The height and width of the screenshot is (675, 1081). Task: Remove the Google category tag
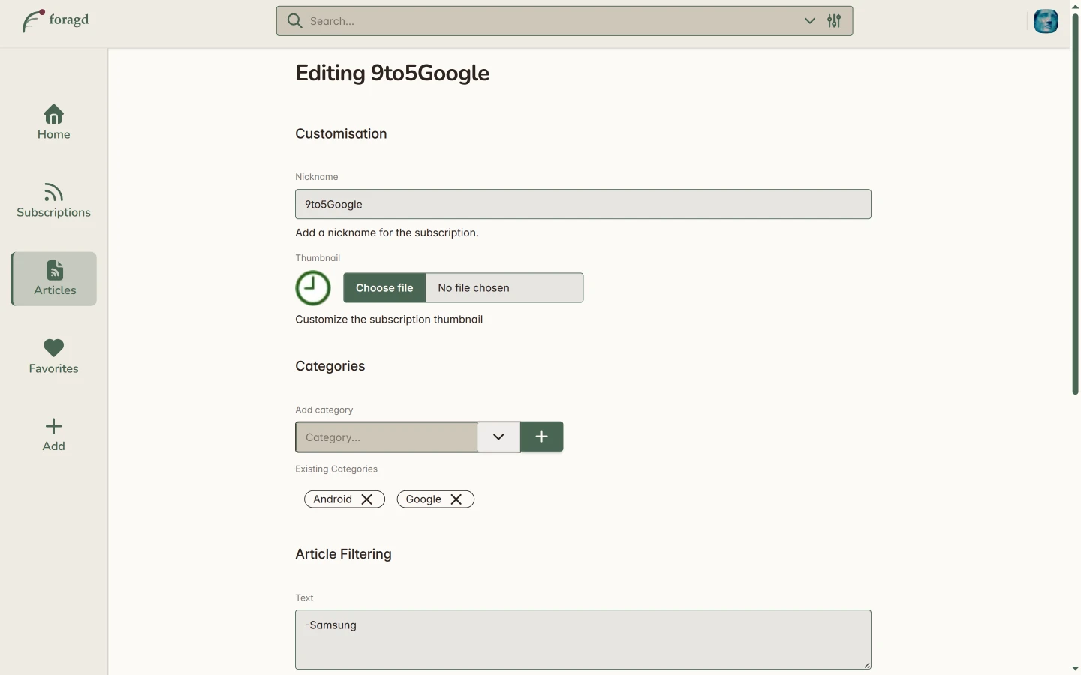(x=456, y=499)
